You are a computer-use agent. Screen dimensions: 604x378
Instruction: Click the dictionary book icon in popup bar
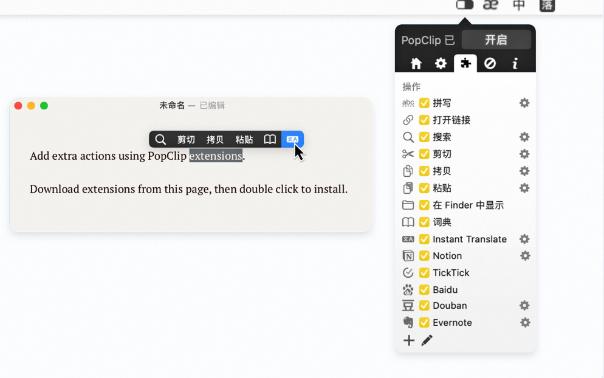tap(270, 139)
